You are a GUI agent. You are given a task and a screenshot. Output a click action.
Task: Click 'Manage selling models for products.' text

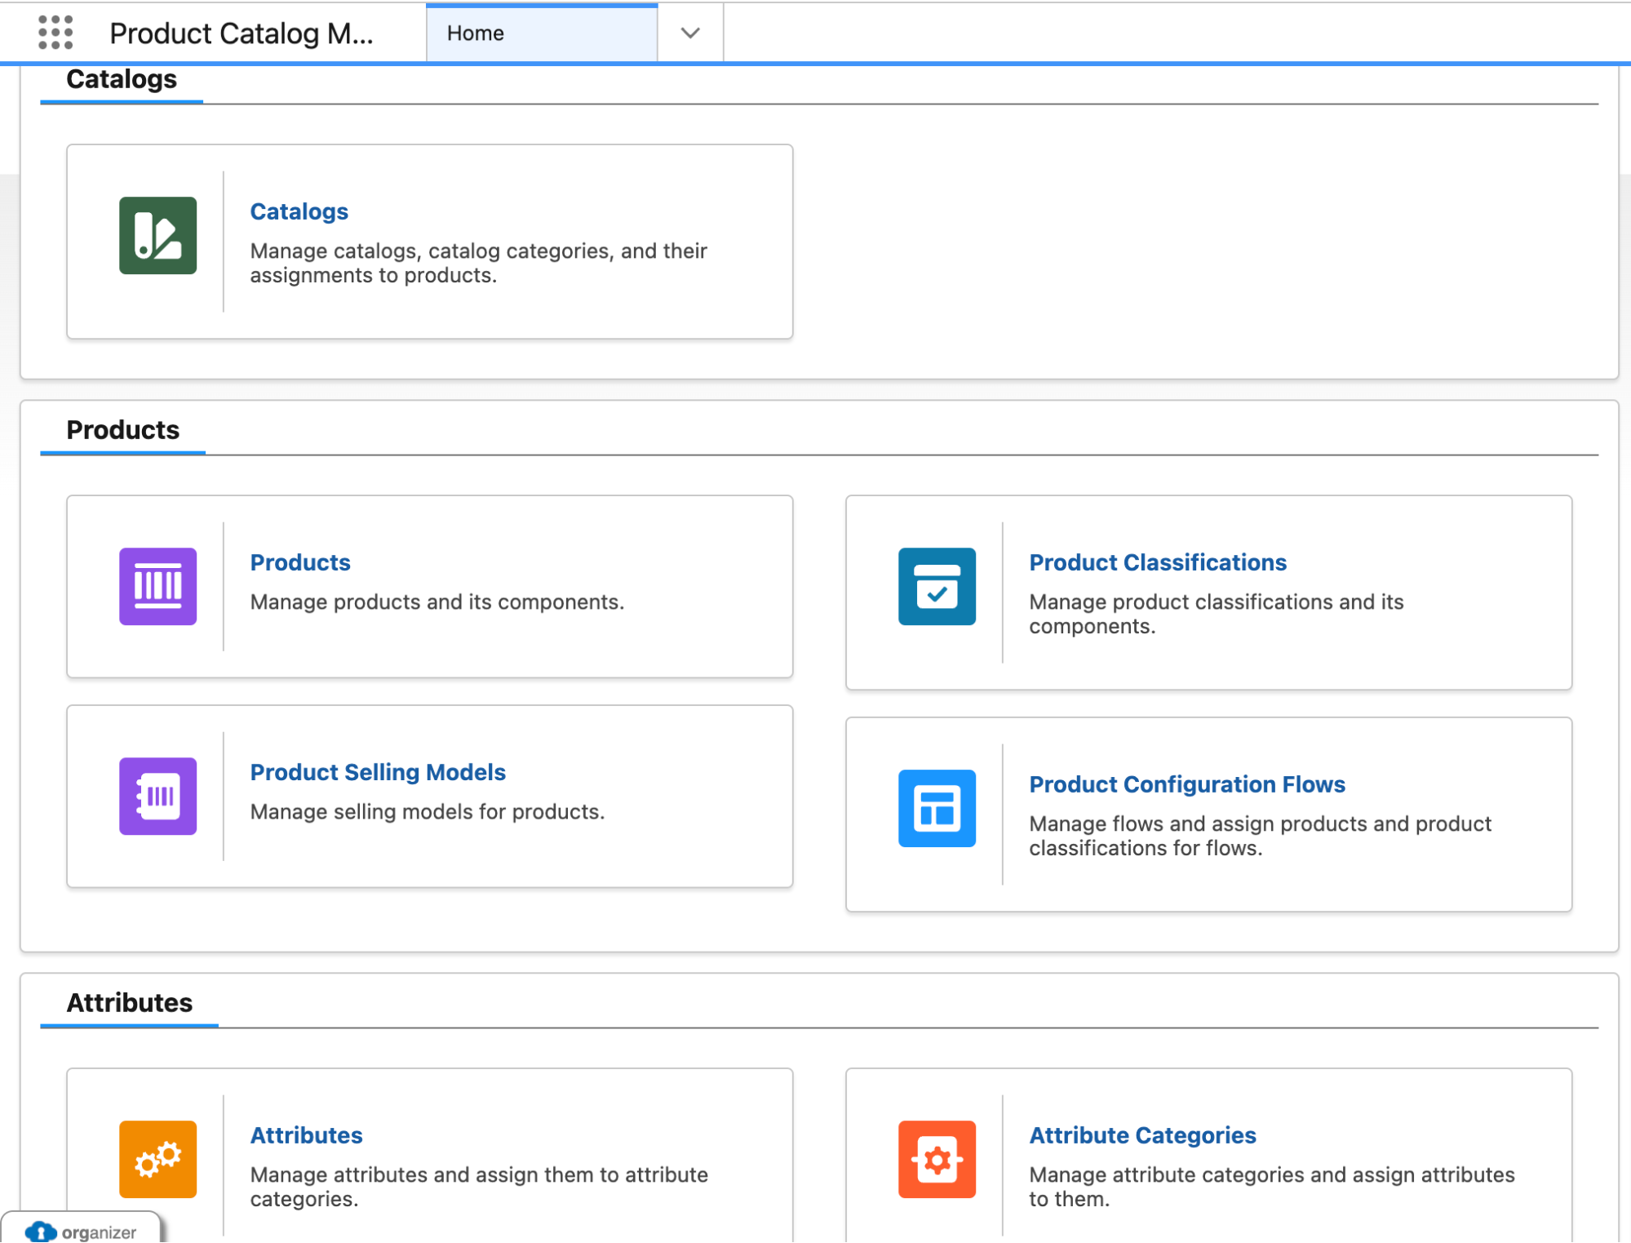[428, 812]
